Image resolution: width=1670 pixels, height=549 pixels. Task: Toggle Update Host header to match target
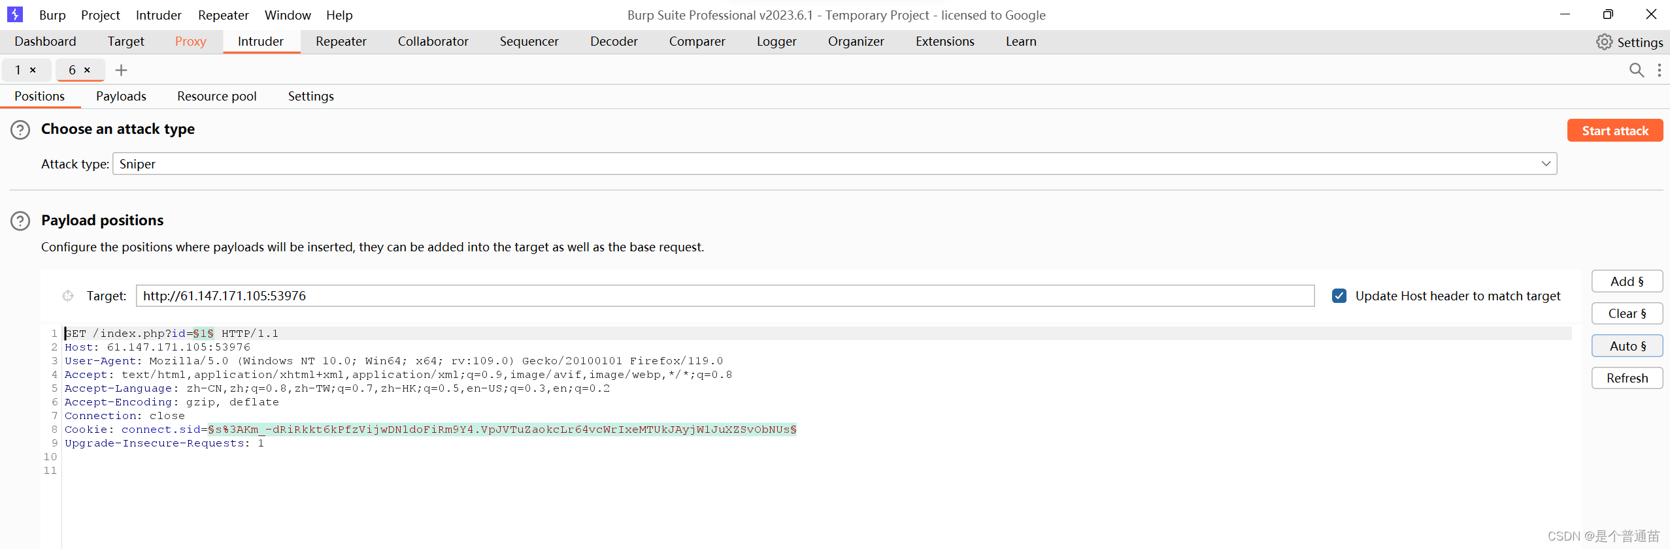[x=1339, y=296]
